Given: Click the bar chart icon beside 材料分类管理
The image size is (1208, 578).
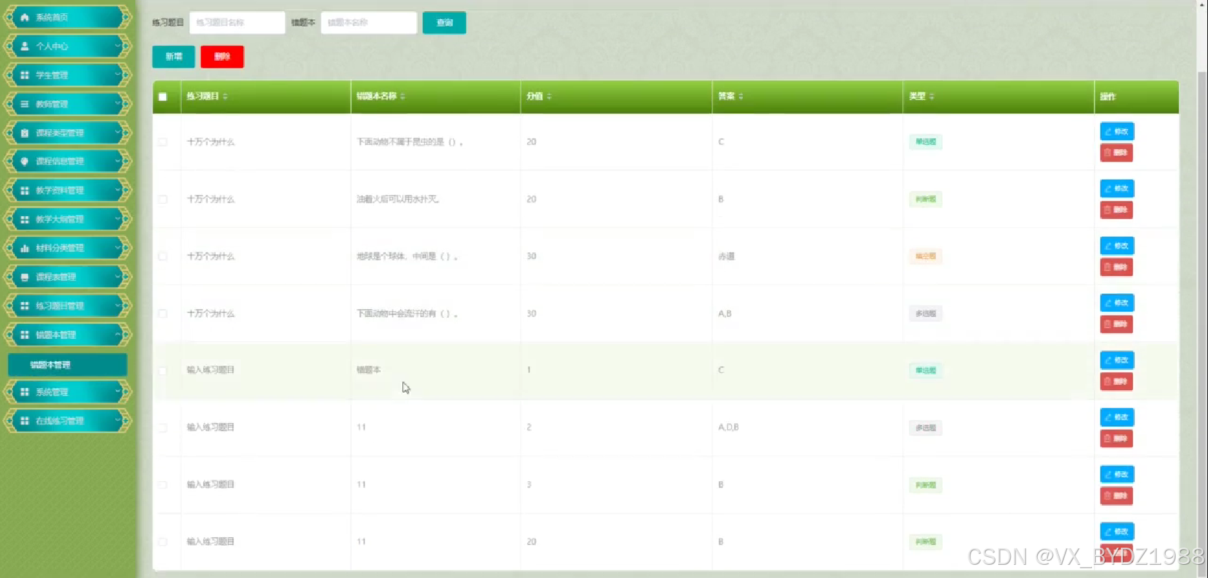Looking at the screenshot, I should tap(24, 248).
